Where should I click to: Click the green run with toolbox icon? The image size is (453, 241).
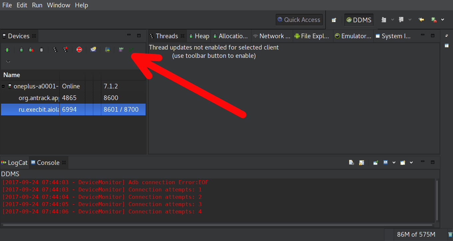(x=434, y=20)
